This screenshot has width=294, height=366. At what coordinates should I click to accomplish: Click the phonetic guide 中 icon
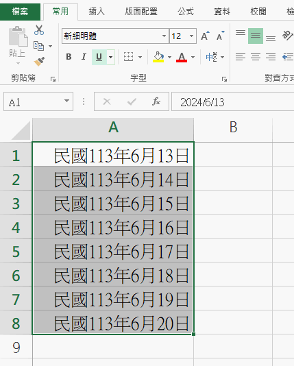click(x=211, y=57)
